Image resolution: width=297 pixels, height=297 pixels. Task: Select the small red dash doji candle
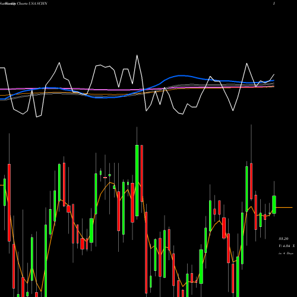tap(105, 178)
